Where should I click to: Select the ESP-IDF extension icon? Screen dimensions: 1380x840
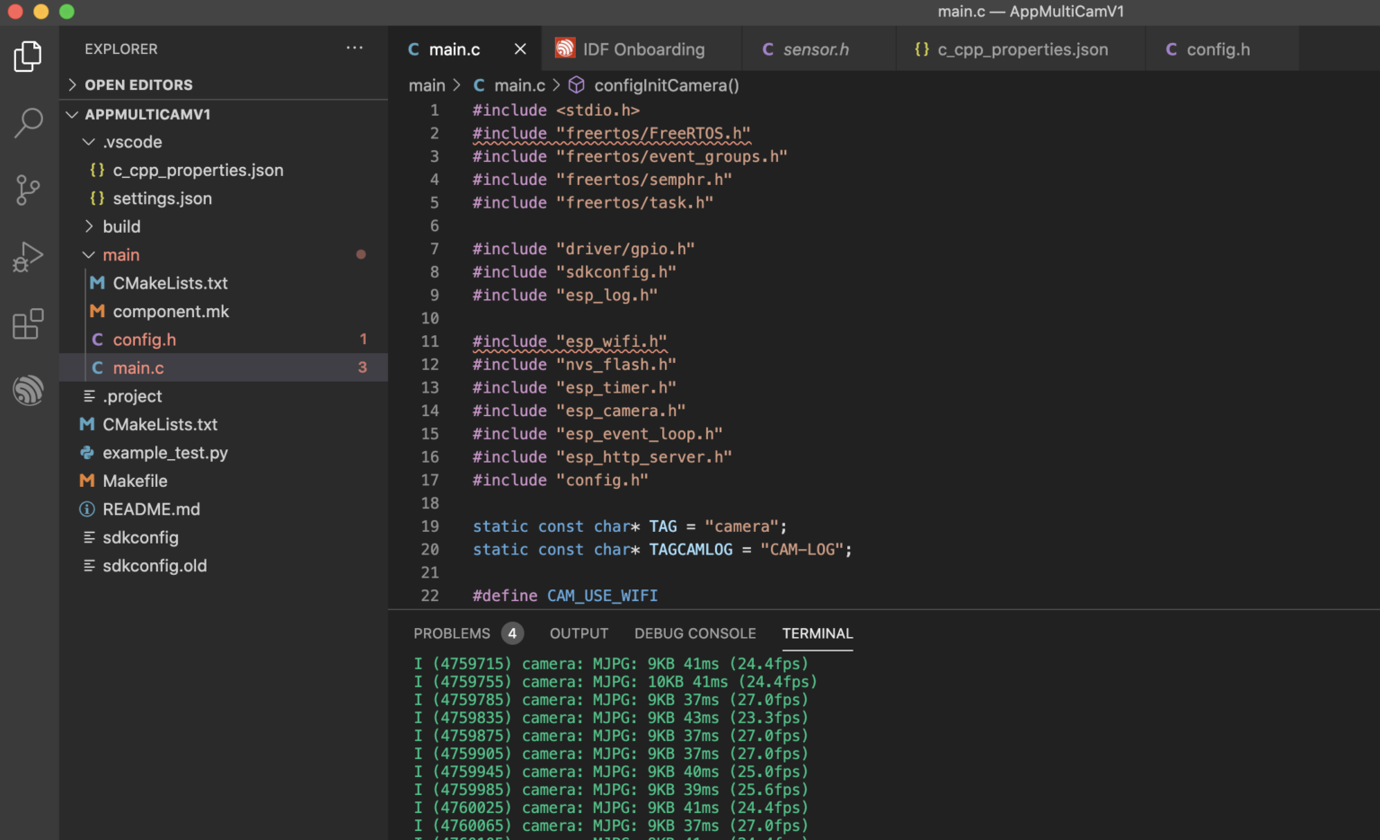(x=28, y=390)
